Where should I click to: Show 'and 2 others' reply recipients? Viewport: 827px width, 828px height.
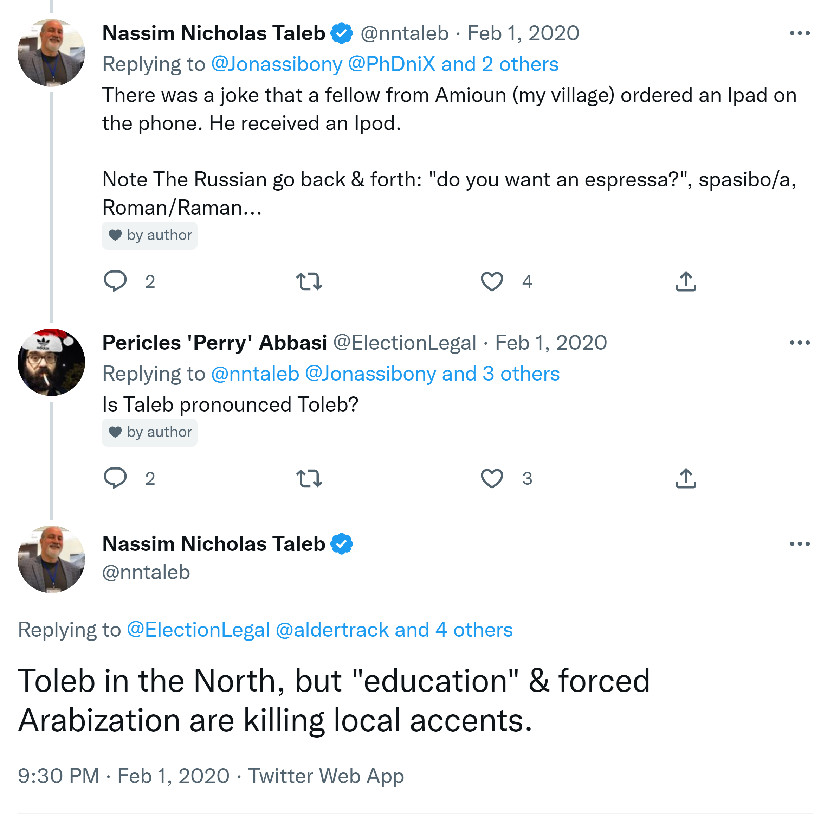pyautogui.click(x=500, y=64)
